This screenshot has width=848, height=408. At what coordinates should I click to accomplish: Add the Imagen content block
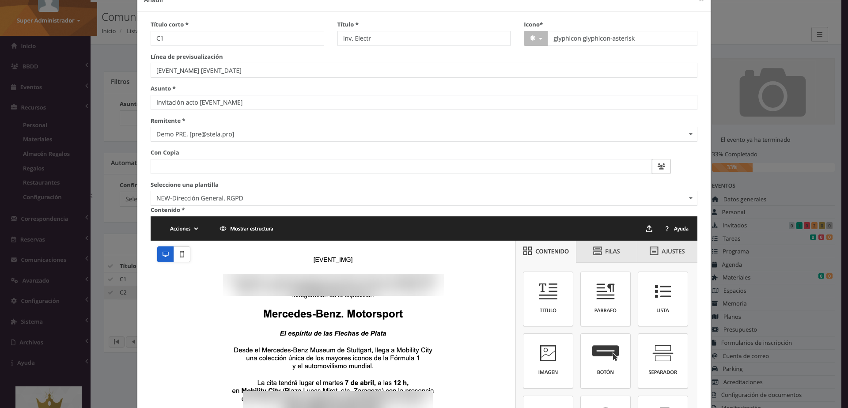(x=548, y=361)
